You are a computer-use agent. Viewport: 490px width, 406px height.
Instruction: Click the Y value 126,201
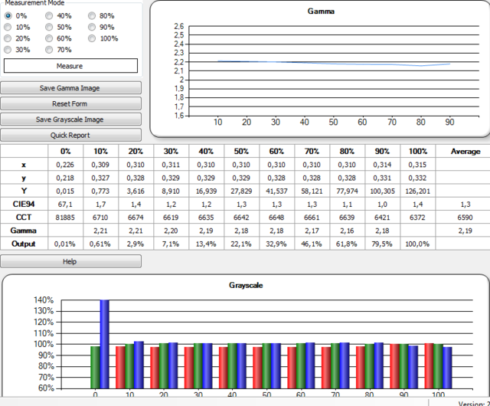(417, 191)
